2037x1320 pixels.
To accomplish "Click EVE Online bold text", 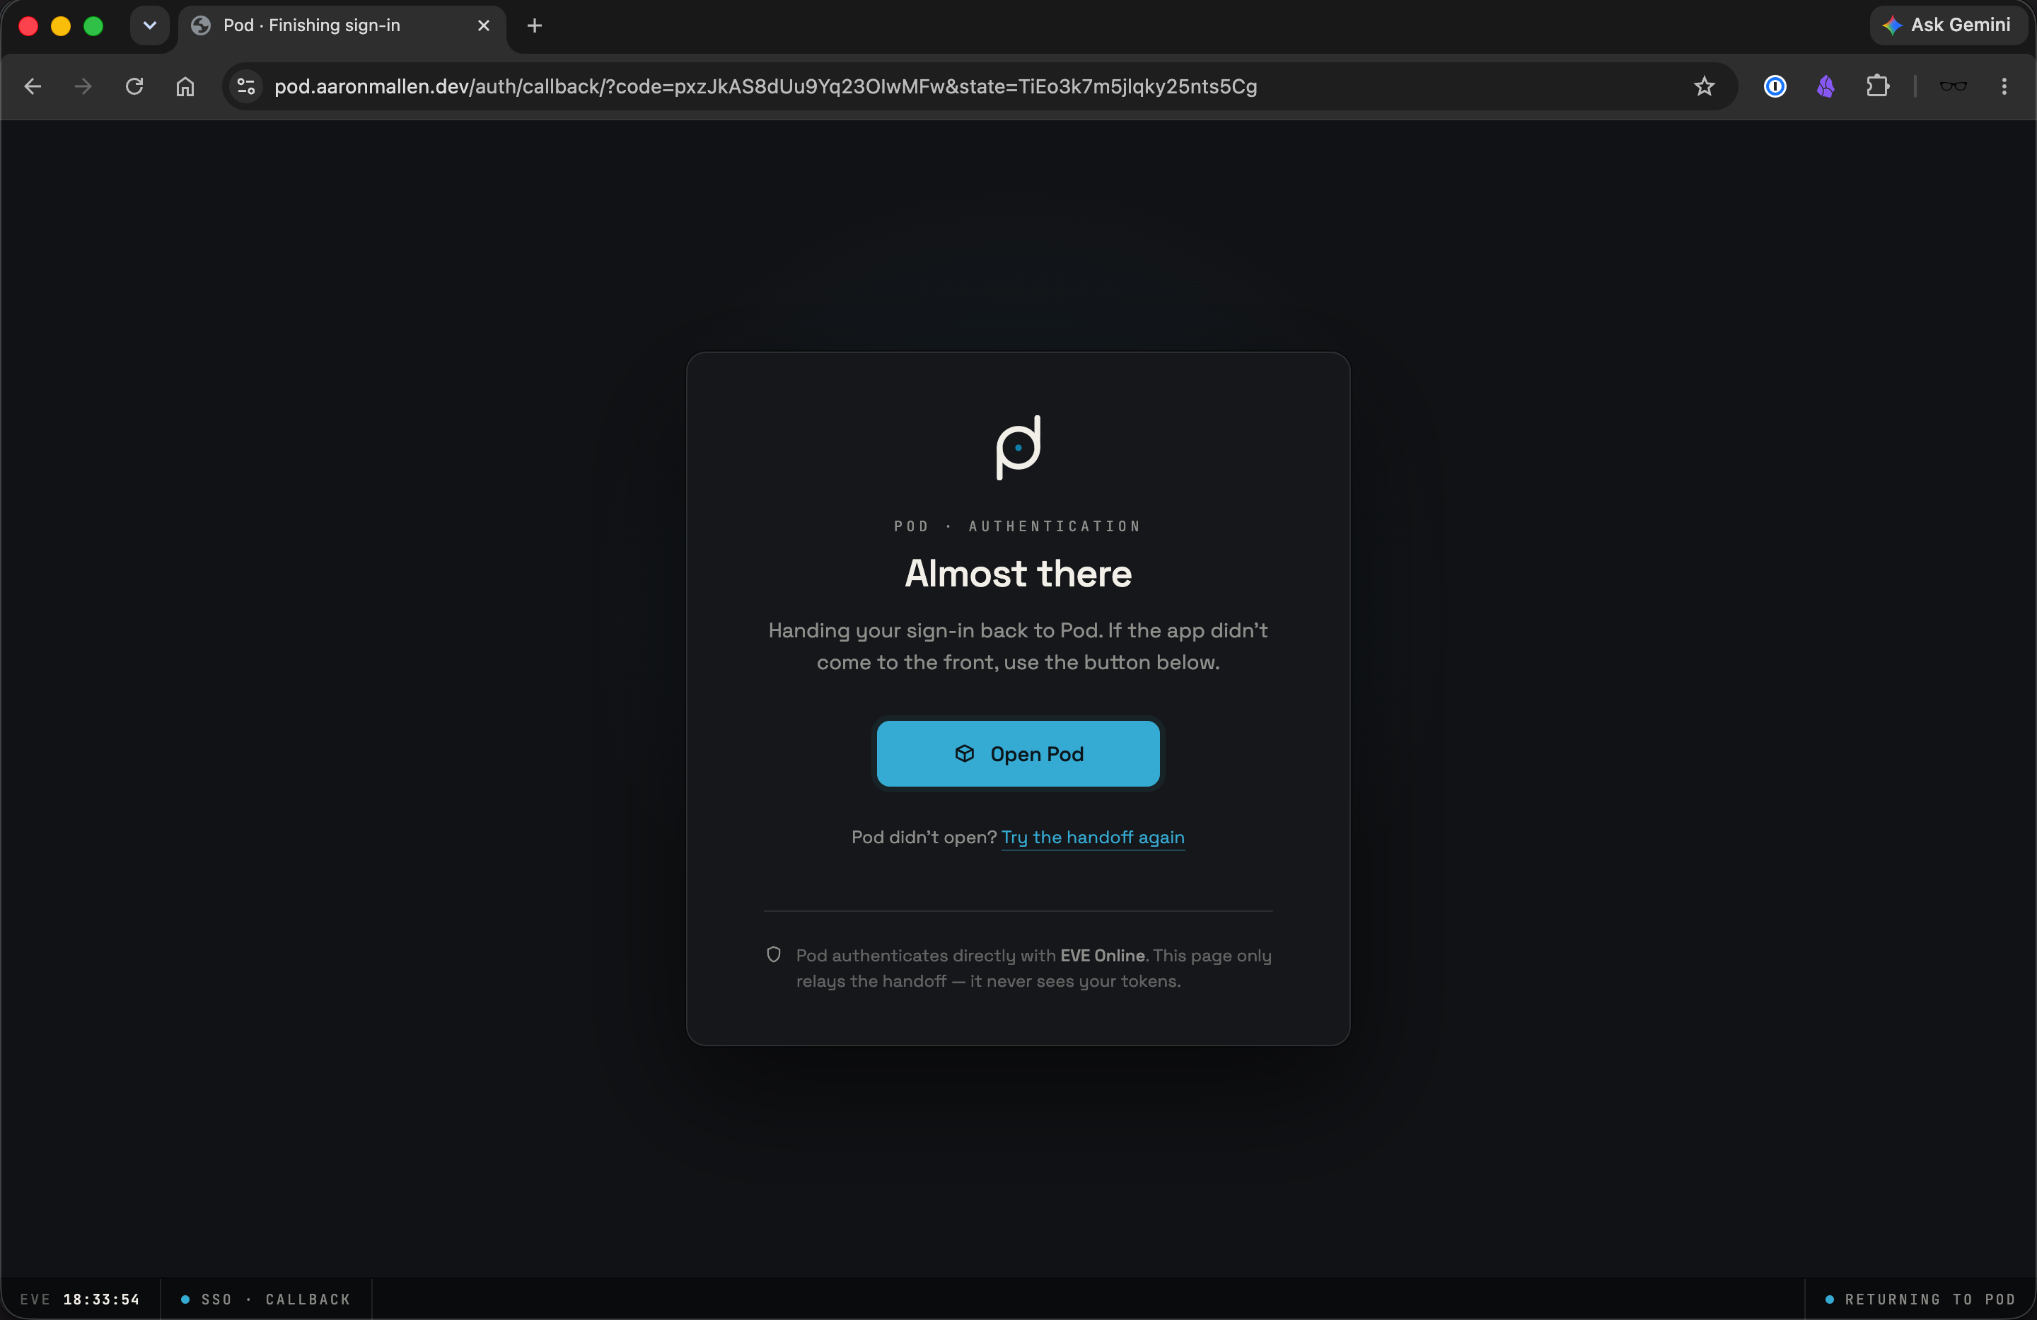I will coord(1103,955).
